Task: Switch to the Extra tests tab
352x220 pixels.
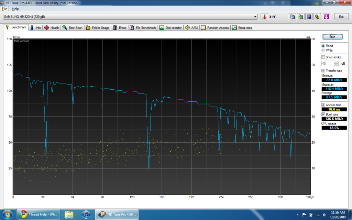Action: coord(242,27)
